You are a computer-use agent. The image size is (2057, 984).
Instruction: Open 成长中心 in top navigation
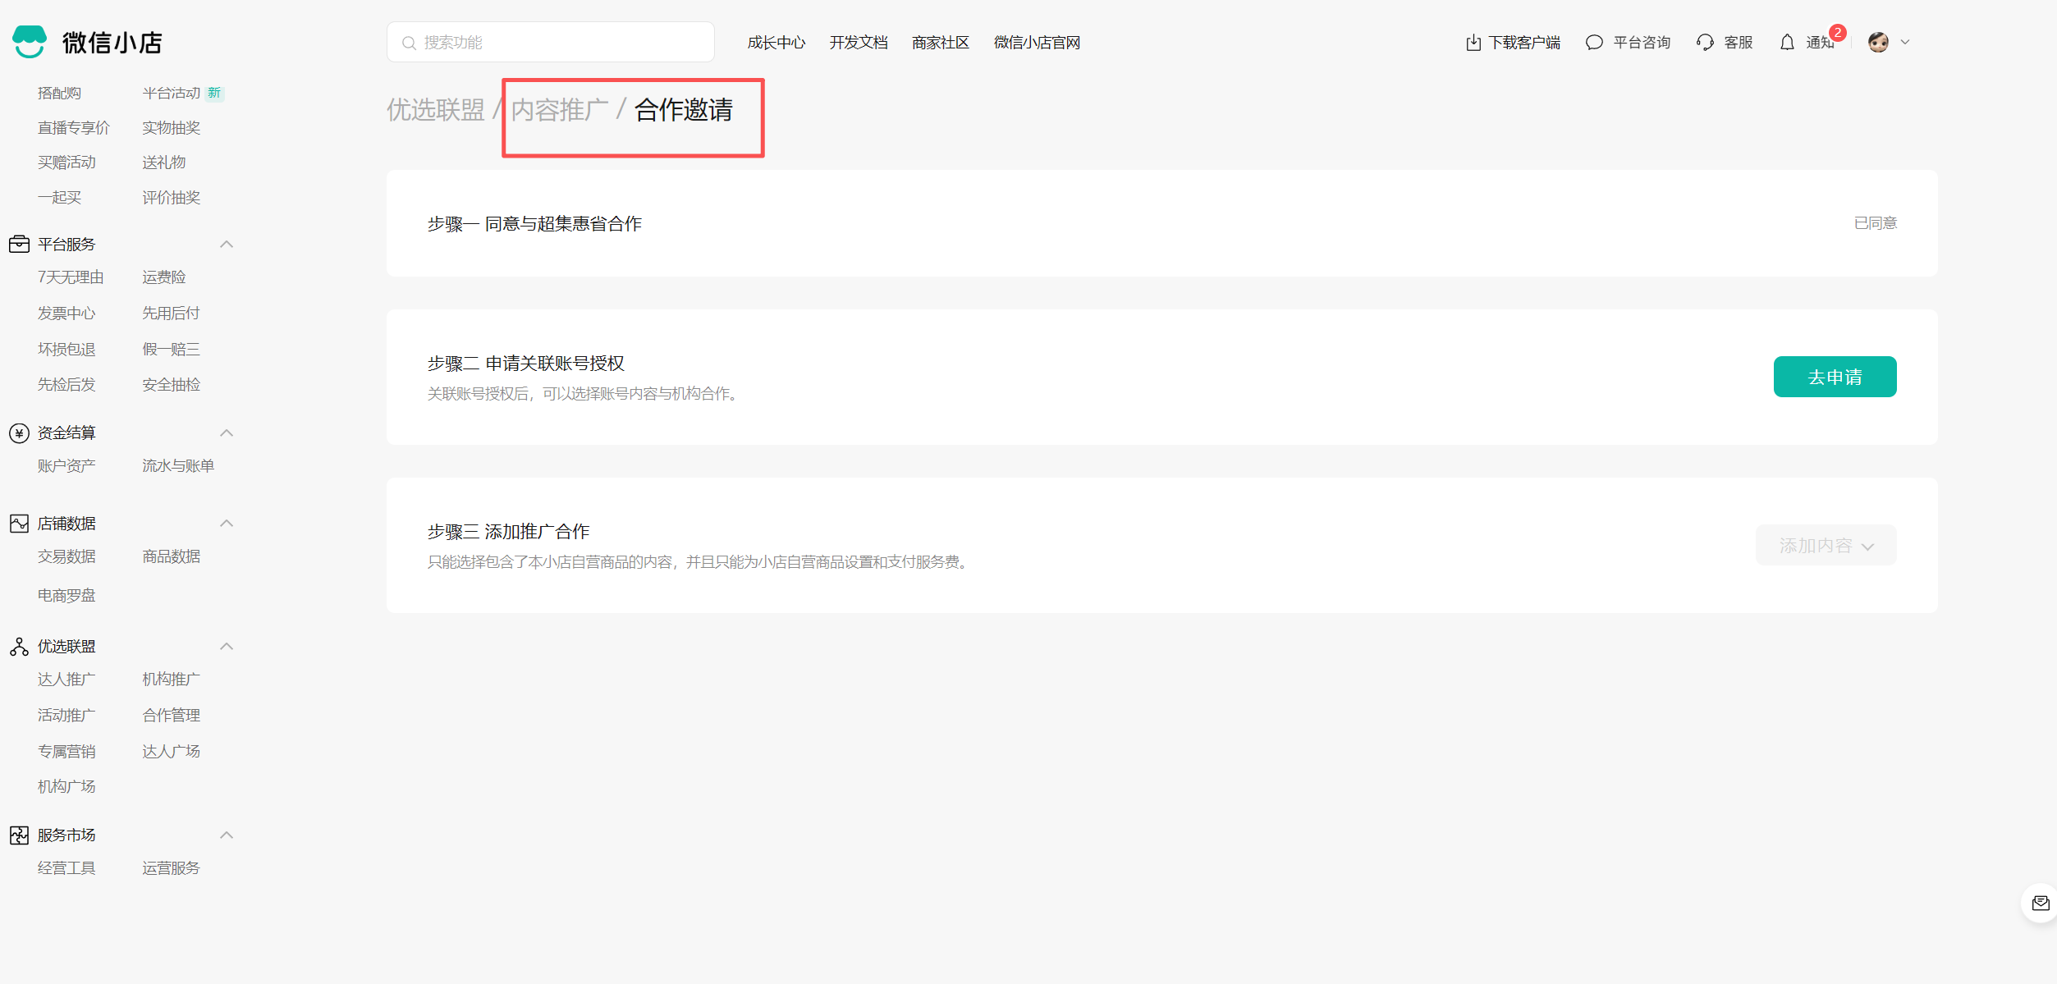pos(776,43)
